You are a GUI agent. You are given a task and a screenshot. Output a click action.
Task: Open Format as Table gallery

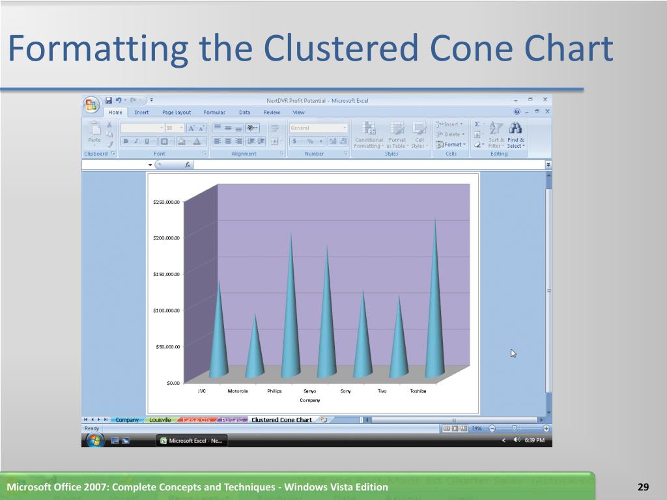pyautogui.click(x=397, y=135)
